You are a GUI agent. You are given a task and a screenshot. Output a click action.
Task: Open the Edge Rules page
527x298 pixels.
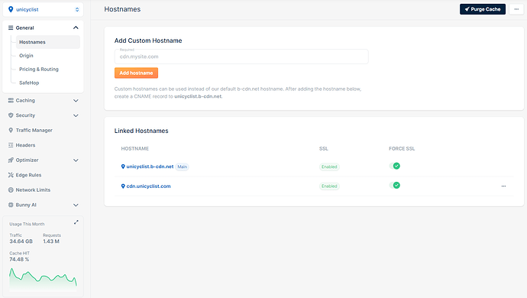coord(28,175)
